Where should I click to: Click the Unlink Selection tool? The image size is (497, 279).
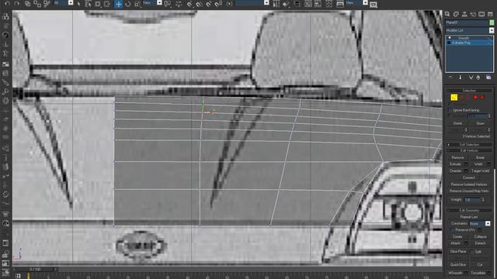(37, 4)
